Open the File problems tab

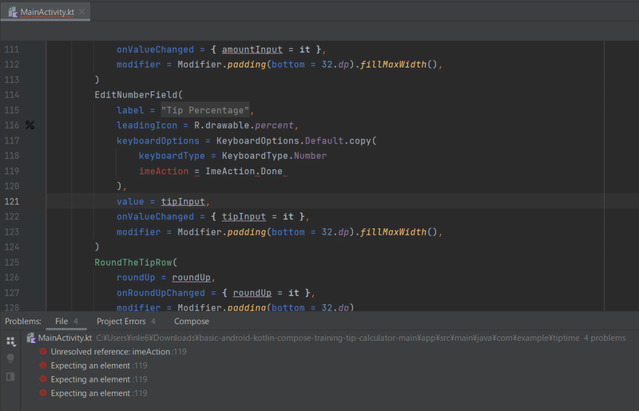(x=66, y=322)
